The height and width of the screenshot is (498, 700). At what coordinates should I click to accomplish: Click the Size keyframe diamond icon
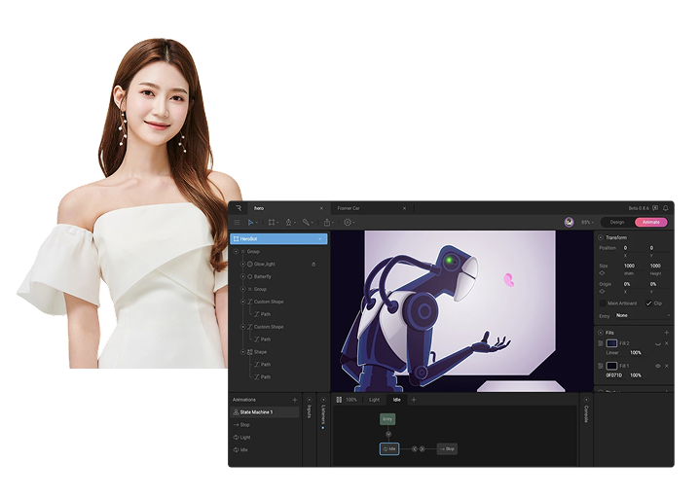[x=602, y=273]
